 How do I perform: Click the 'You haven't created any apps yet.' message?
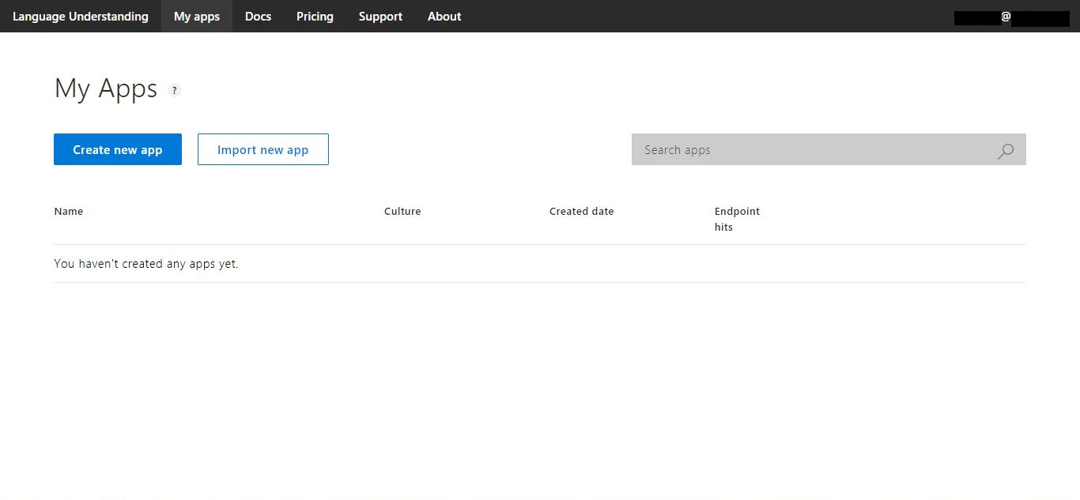[x=146, y=264]
